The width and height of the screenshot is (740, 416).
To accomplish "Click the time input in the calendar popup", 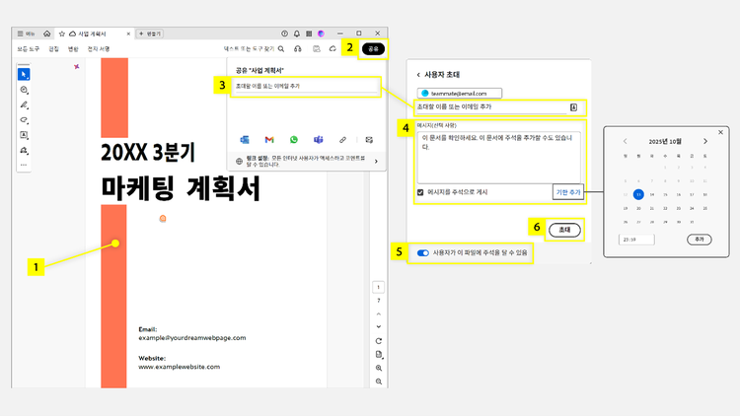I will 636,240.
